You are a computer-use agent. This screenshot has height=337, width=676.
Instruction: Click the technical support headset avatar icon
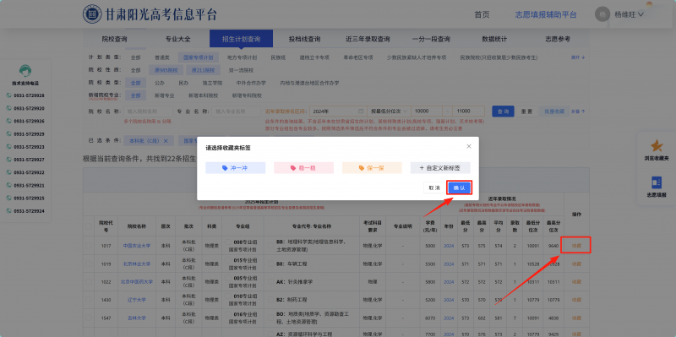pyautogui.click(x=25, y=71)
